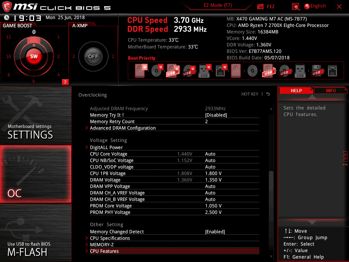Click the date Mon 25 Jun, 2018
This screenshot has width=349, height=262.
pos(65,17)
